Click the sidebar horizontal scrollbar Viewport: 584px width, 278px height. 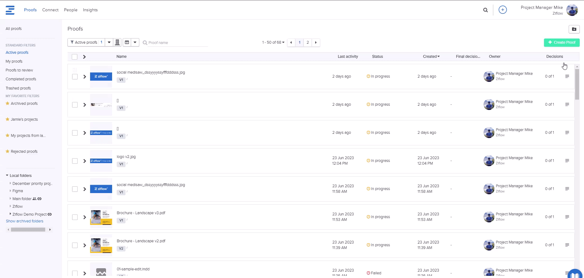[28, 230]
